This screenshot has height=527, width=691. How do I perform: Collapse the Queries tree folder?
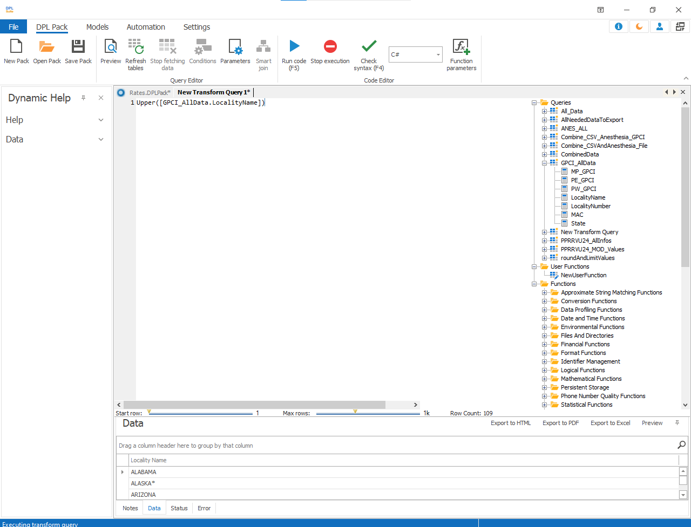[534, 102]
